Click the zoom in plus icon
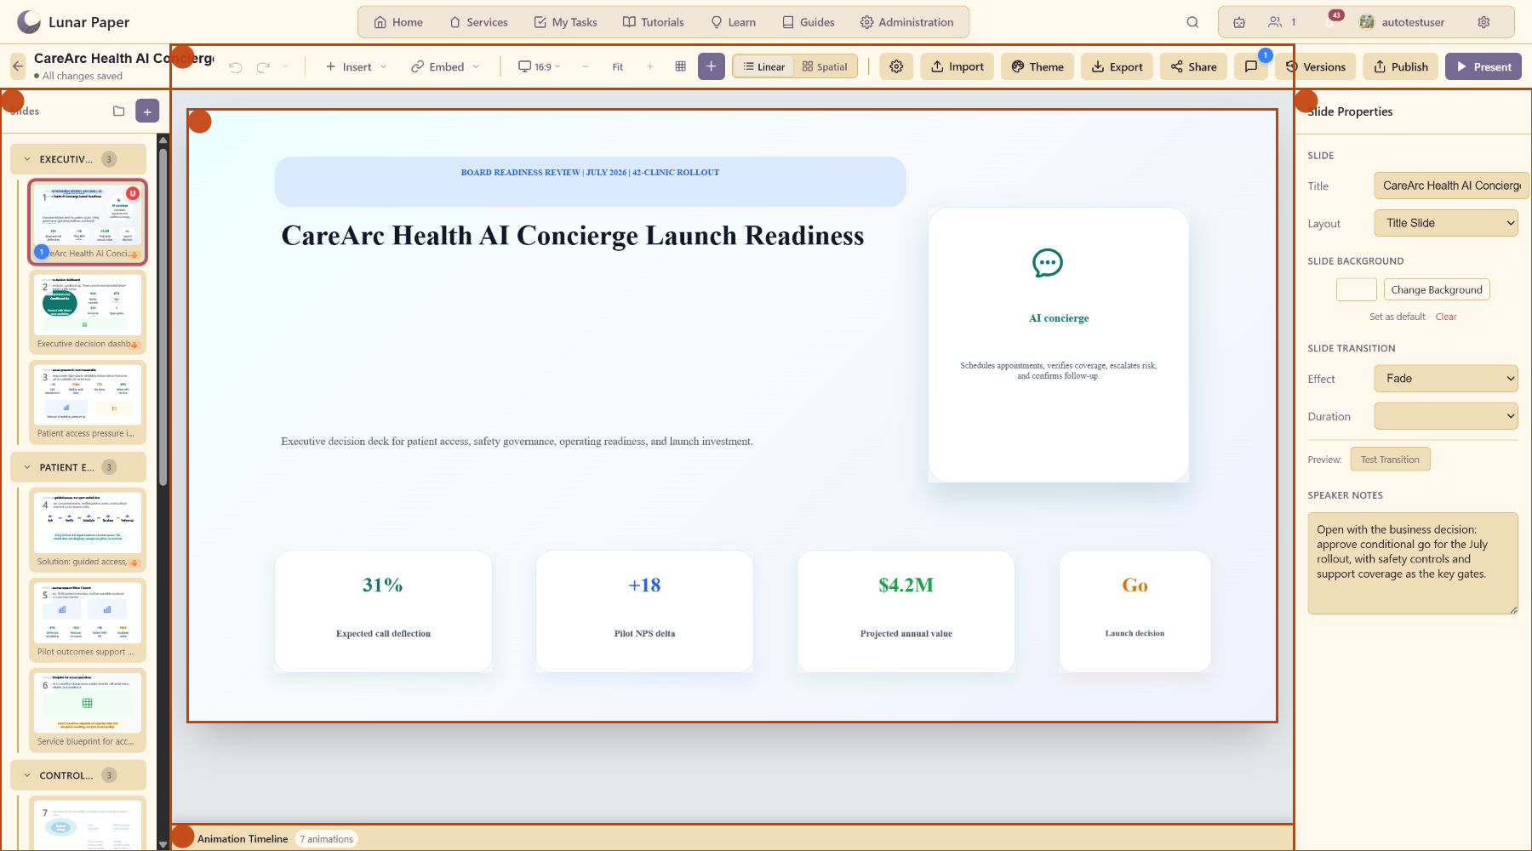 pyautogui.click(x=650, y=66)
